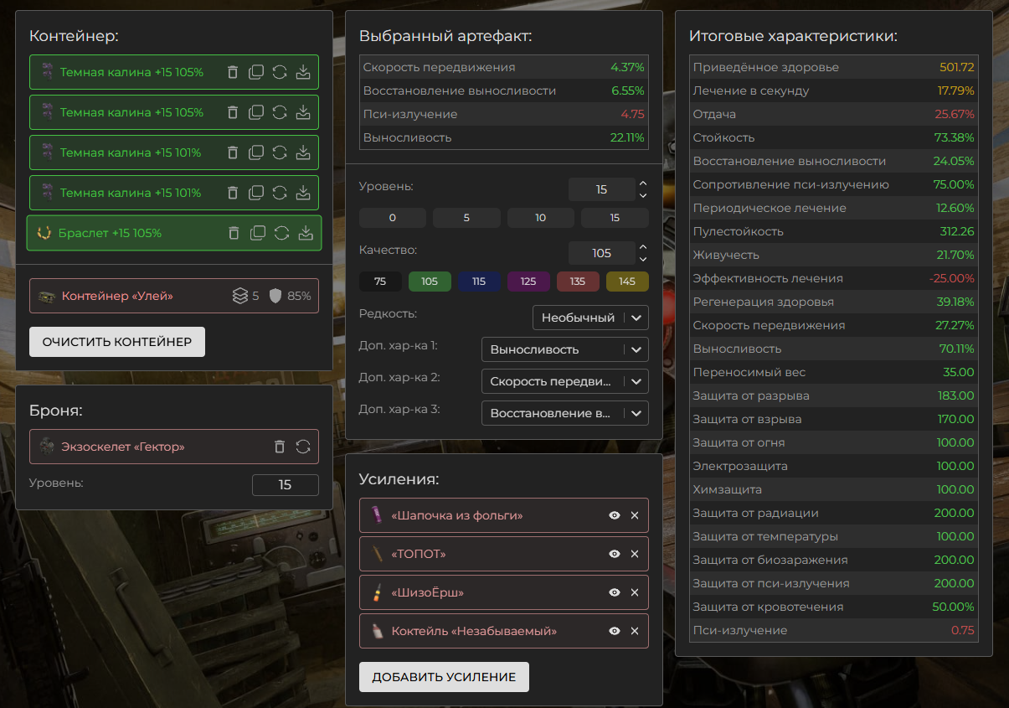Focus the Качество input field
The height and width of the screenshot is (708, 1009).
coord(601,253)
